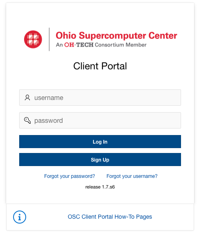Click the Client Portal heading
This screenshot has width=199, height=235.
coord(100,66)
